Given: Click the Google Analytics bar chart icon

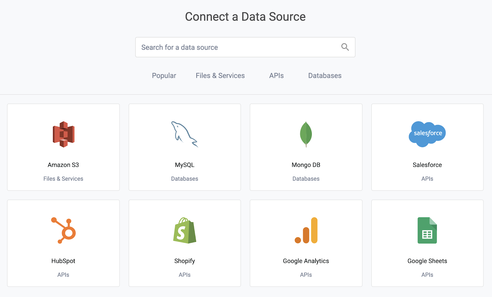Looking at the screenshot, I should click(x=306, y=231).
